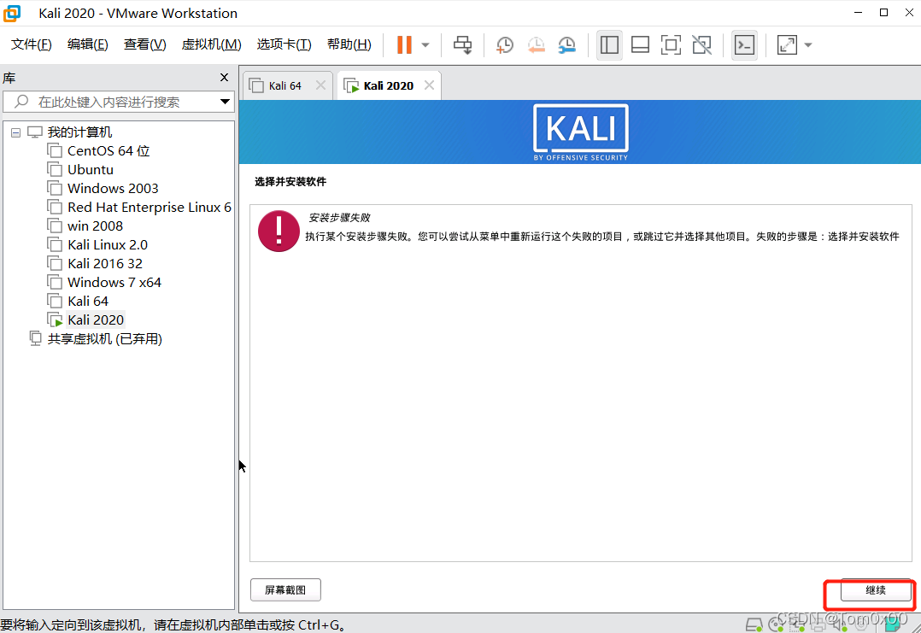Close the 库 library panel
921x633 pixels.
point(224,78)
